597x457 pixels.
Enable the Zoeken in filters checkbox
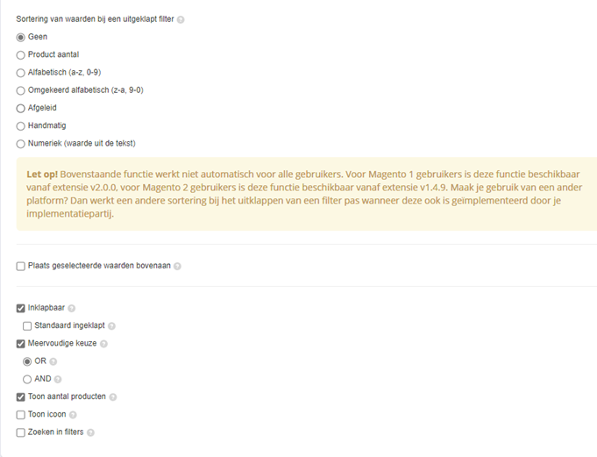click(20, 432)
